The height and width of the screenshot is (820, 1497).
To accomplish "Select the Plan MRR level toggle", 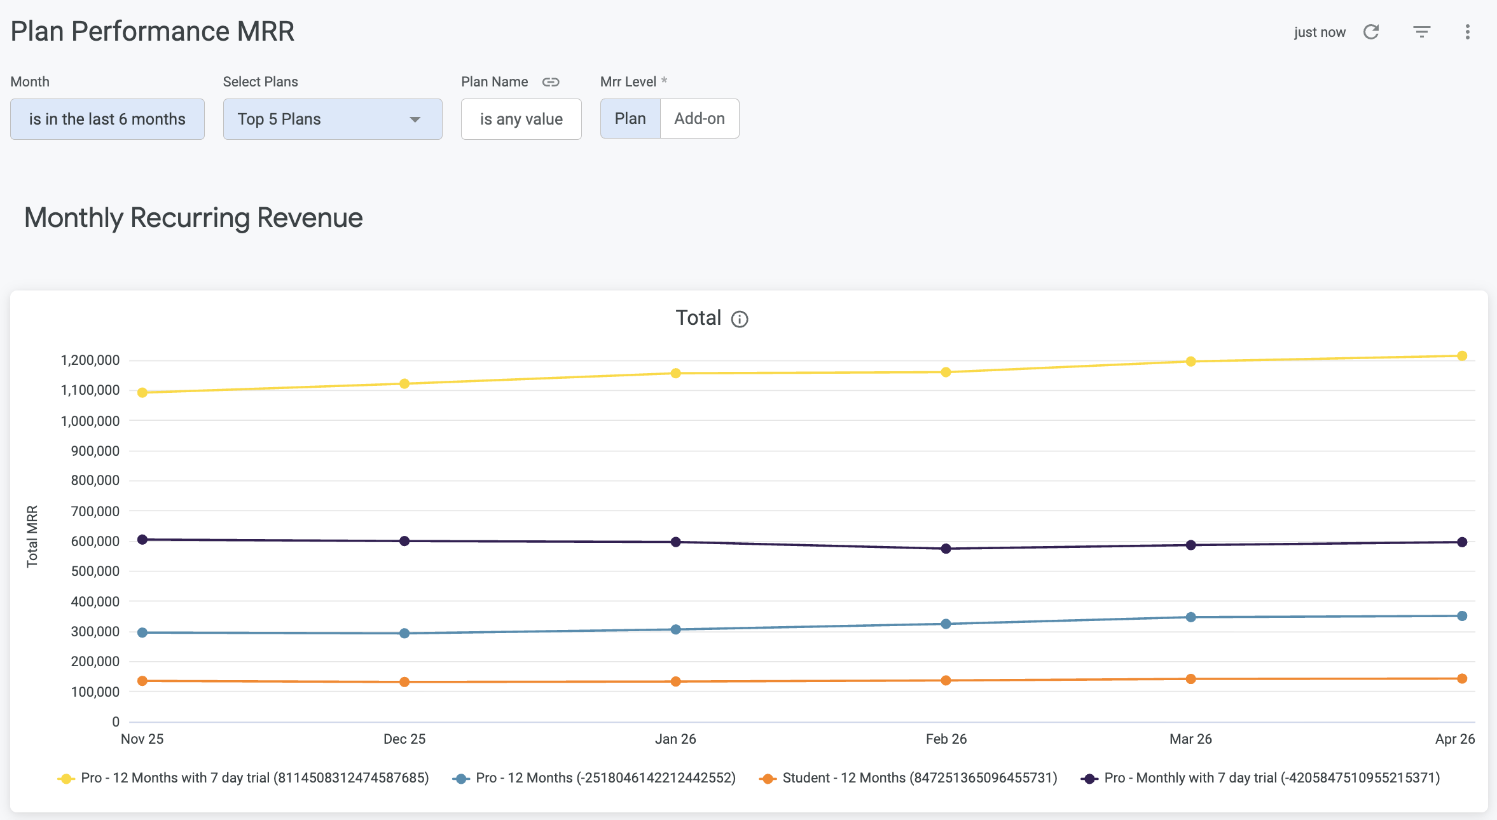I will pyautogui.click(x=630, y=119).
